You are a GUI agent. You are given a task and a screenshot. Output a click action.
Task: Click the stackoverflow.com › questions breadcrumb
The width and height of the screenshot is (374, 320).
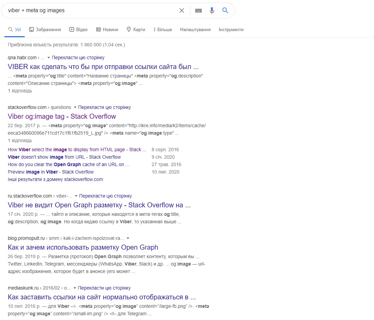[39, 107]
